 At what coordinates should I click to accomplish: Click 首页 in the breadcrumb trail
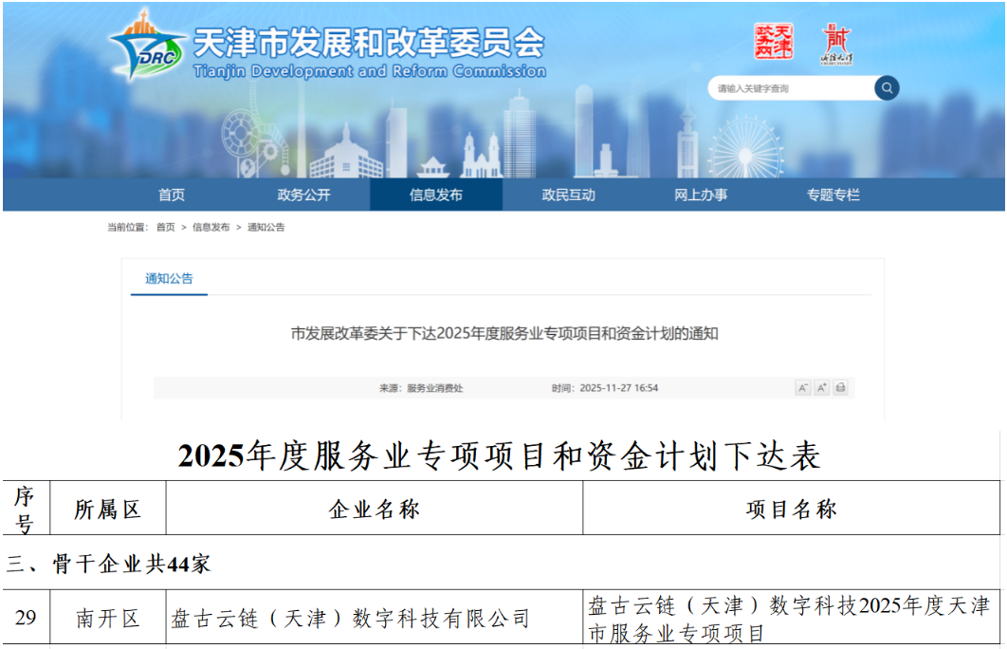[166, 228]
